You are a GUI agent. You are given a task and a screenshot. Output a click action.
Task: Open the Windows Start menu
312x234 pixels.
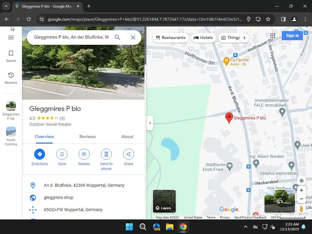click(129, 227)
